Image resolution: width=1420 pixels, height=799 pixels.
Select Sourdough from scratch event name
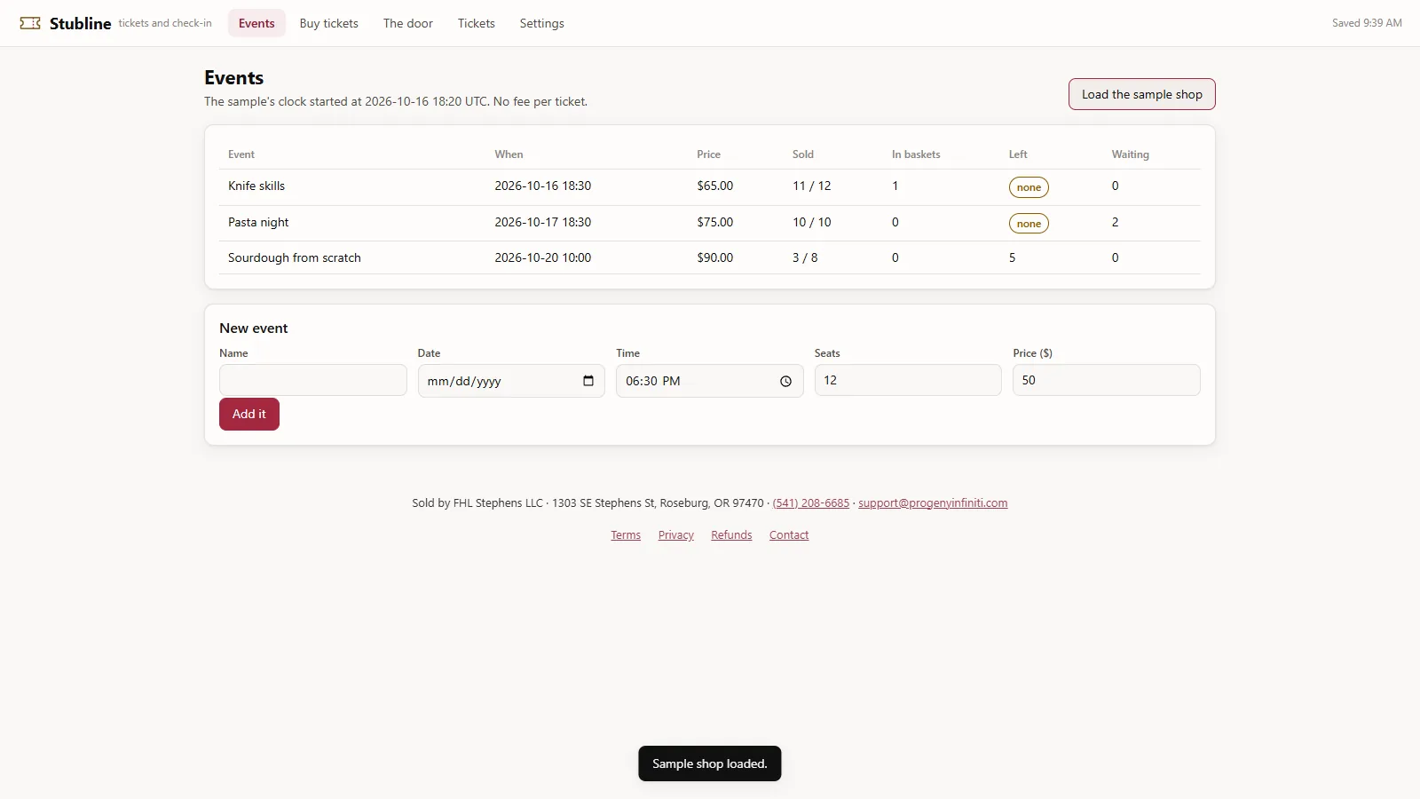pos(295,257)
